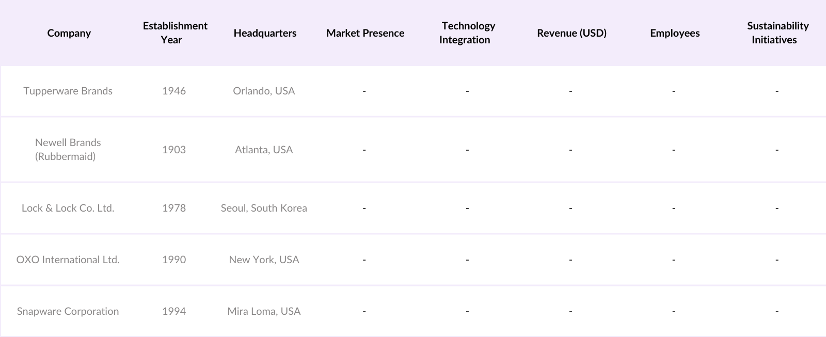This screenshot has width=826, height=337.
Task: Select the Revenue (USD) column header
Action: click(x=571, y=33)
